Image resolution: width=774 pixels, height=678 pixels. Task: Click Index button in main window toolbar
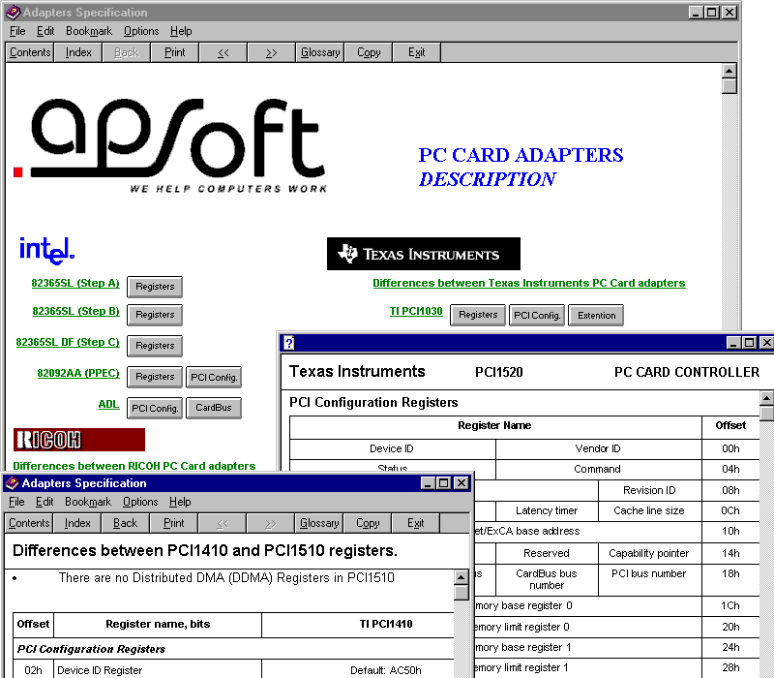tap(78, 52)
